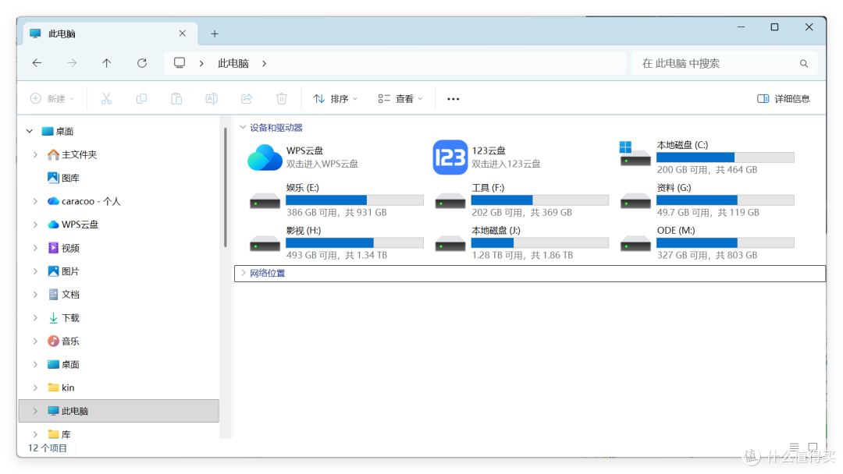The width and height of the screenshot is (843, 474).
Task: Switch to large thumbnails view icon
Action: pos(813,447)
